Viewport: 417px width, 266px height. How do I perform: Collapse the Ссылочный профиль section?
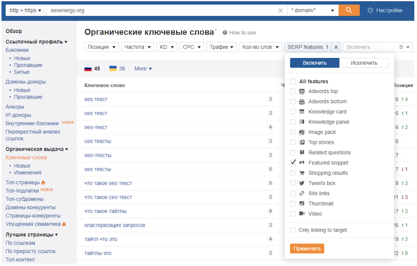click(x=36, y=42)
